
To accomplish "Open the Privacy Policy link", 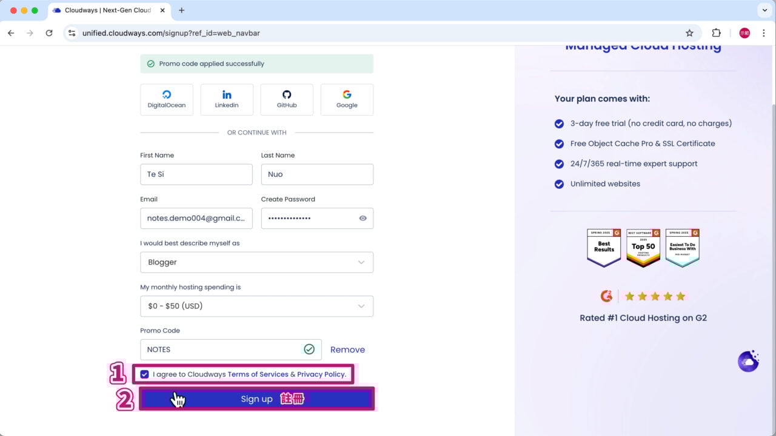I will [x=321, y=374].
